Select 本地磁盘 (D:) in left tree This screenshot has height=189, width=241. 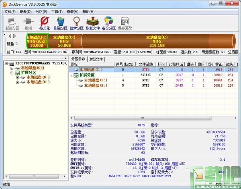(x=38, y=77)
